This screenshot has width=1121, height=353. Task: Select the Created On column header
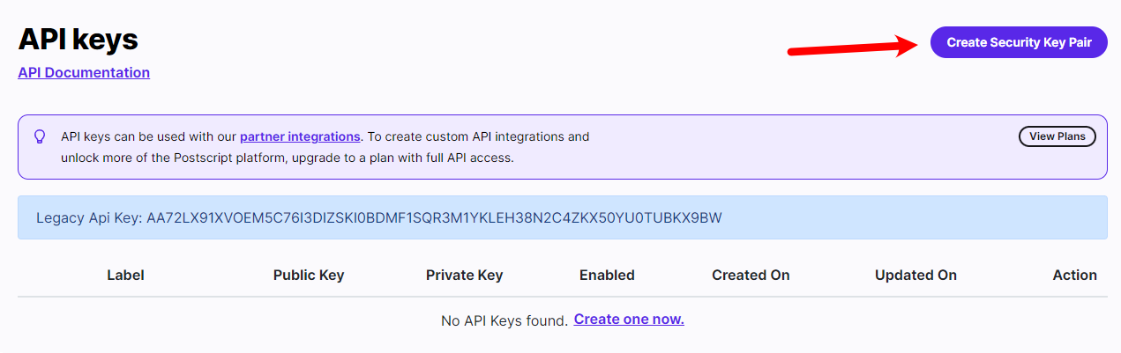pos(751,275)
